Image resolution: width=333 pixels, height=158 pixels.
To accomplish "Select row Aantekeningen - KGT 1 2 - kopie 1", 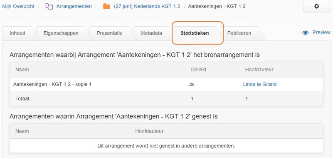I will tap(166, 84).
